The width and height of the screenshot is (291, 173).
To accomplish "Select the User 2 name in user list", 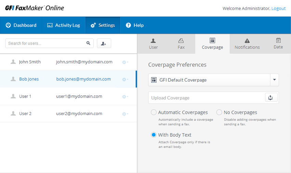I will coord(25,113).
